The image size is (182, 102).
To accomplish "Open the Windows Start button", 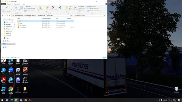I will [x=2, y=100].
